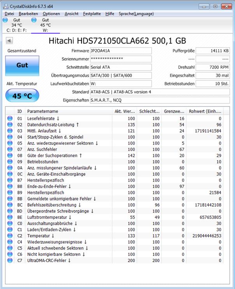Image resolution: width=235 pixels, height=289 pixels.
Task: Click the status orb of row ID C2
Action: coord(10,236)
